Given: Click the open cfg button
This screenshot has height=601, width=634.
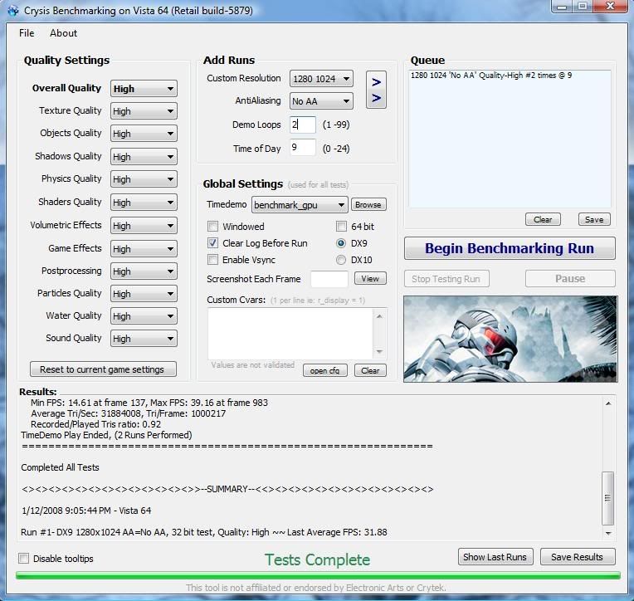Looking at the screenshot, I should click(x=325, y=370).
